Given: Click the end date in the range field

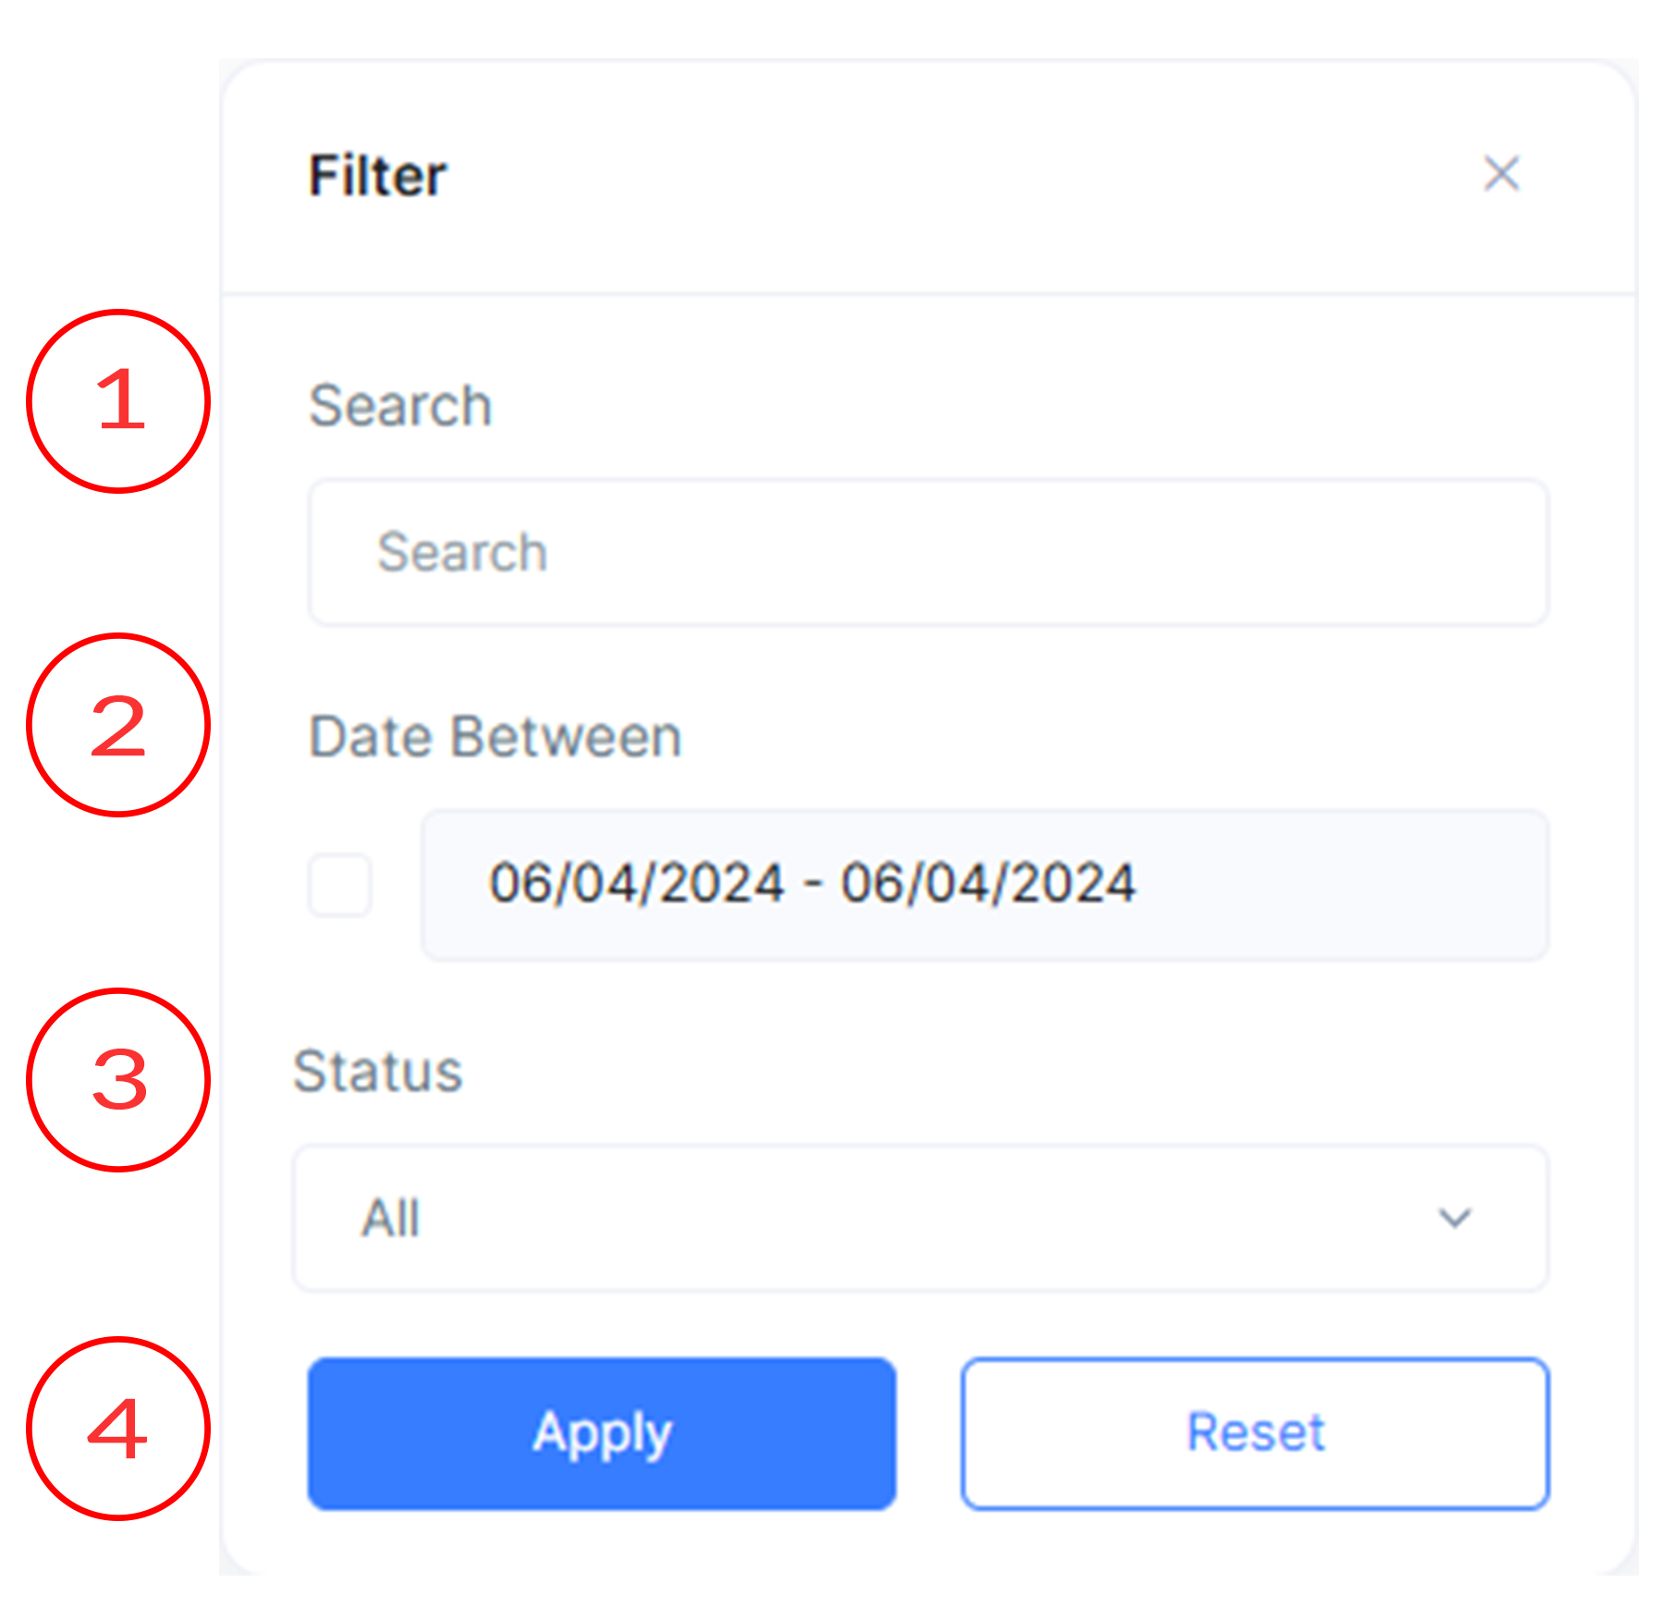Looking at the screenshot, I should pyautogui.click(x=987, y=883).
